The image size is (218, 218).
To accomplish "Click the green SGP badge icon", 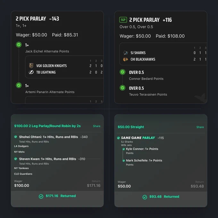I will (123, 20).
